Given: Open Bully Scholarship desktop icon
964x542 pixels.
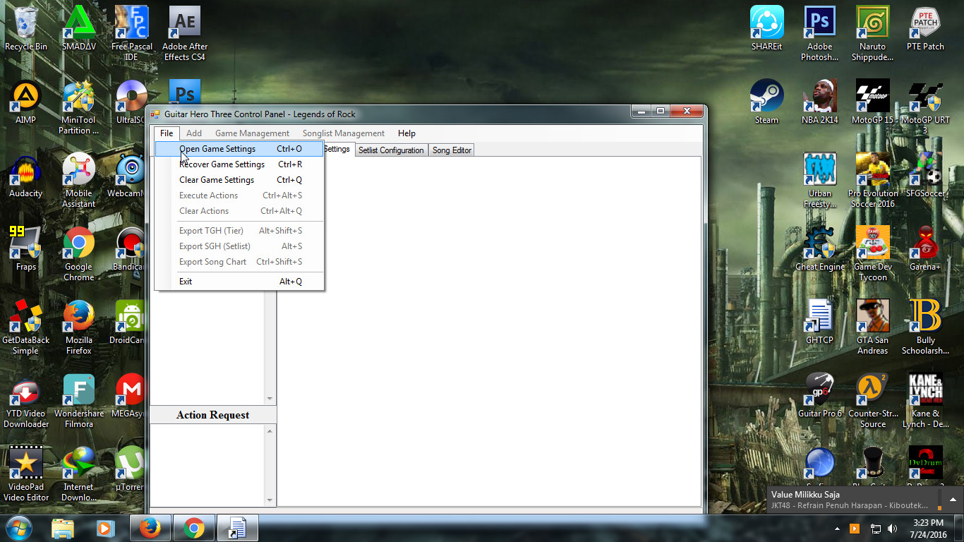Looking at the screenshot, I should click(926, 327).
